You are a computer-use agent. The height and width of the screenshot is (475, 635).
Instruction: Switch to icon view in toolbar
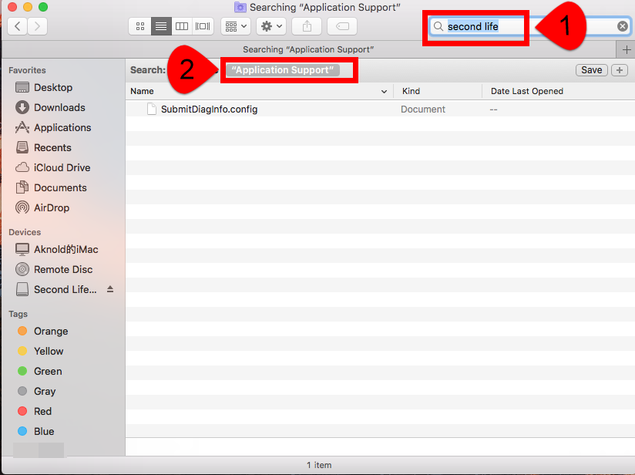coord(139,26)
